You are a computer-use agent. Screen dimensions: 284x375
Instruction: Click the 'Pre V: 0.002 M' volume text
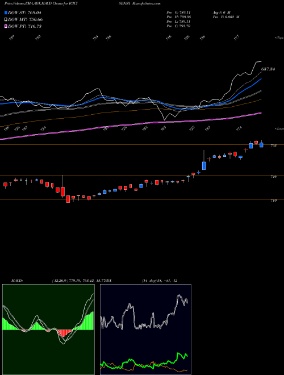point(225,17)
